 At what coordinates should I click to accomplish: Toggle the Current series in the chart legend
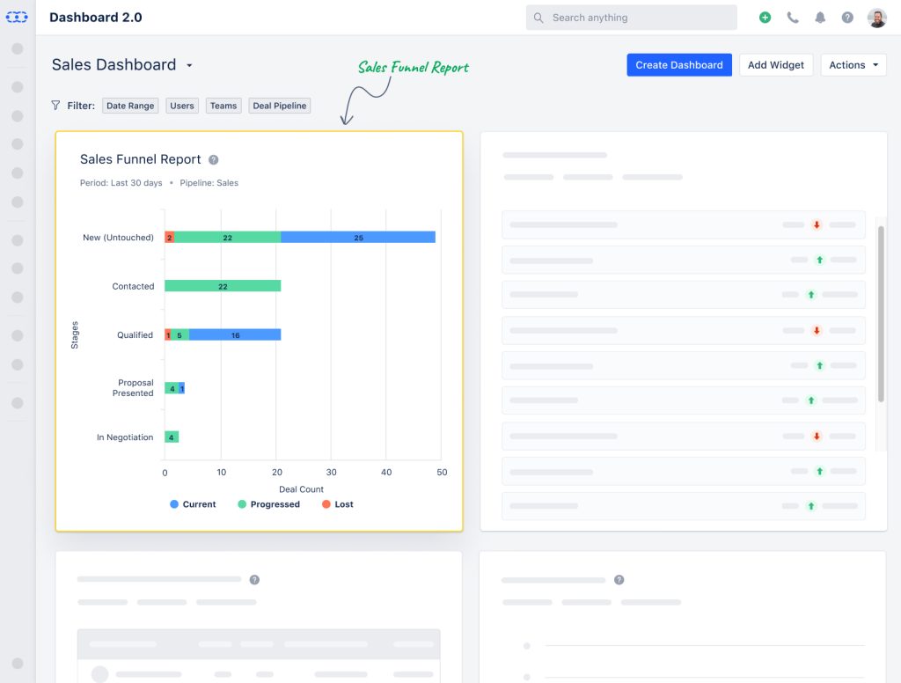[192, 503]
